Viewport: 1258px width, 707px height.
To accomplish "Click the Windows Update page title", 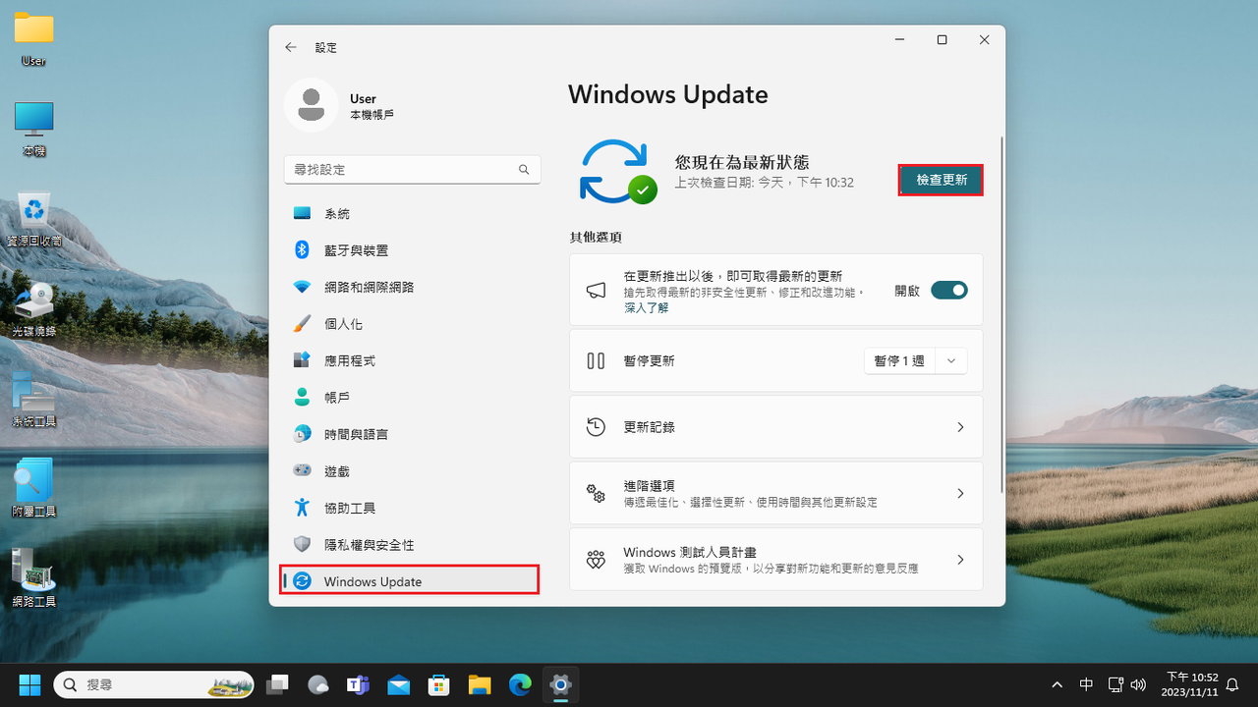I will [668, 94].
